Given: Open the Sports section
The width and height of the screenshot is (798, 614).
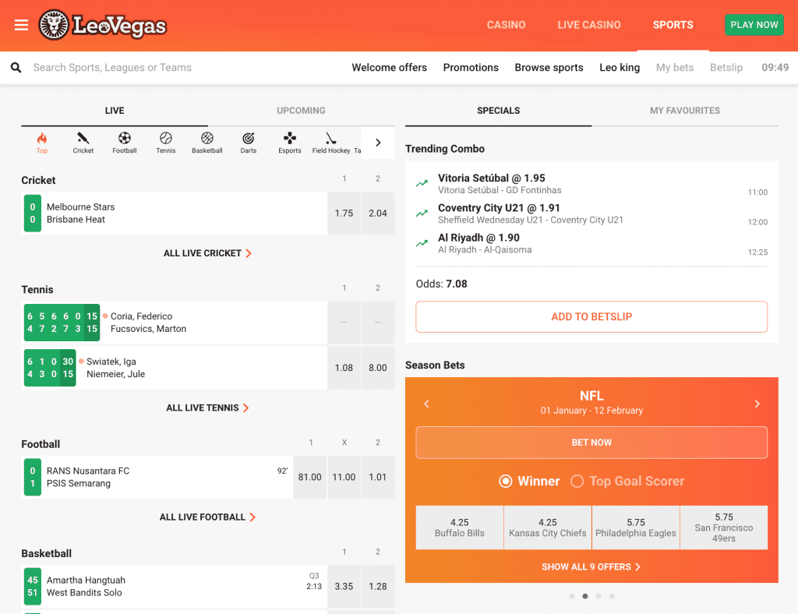Looking at the screenshot, I should pyautogui.click(x=673, y=25).
